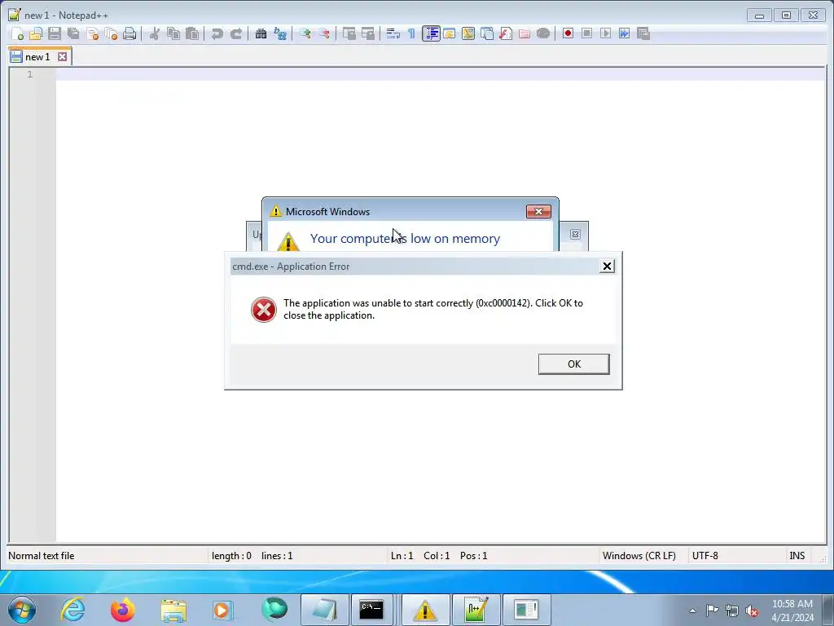Click the Redo arrow icon
The image size is (834, 626).
point(235,34)
